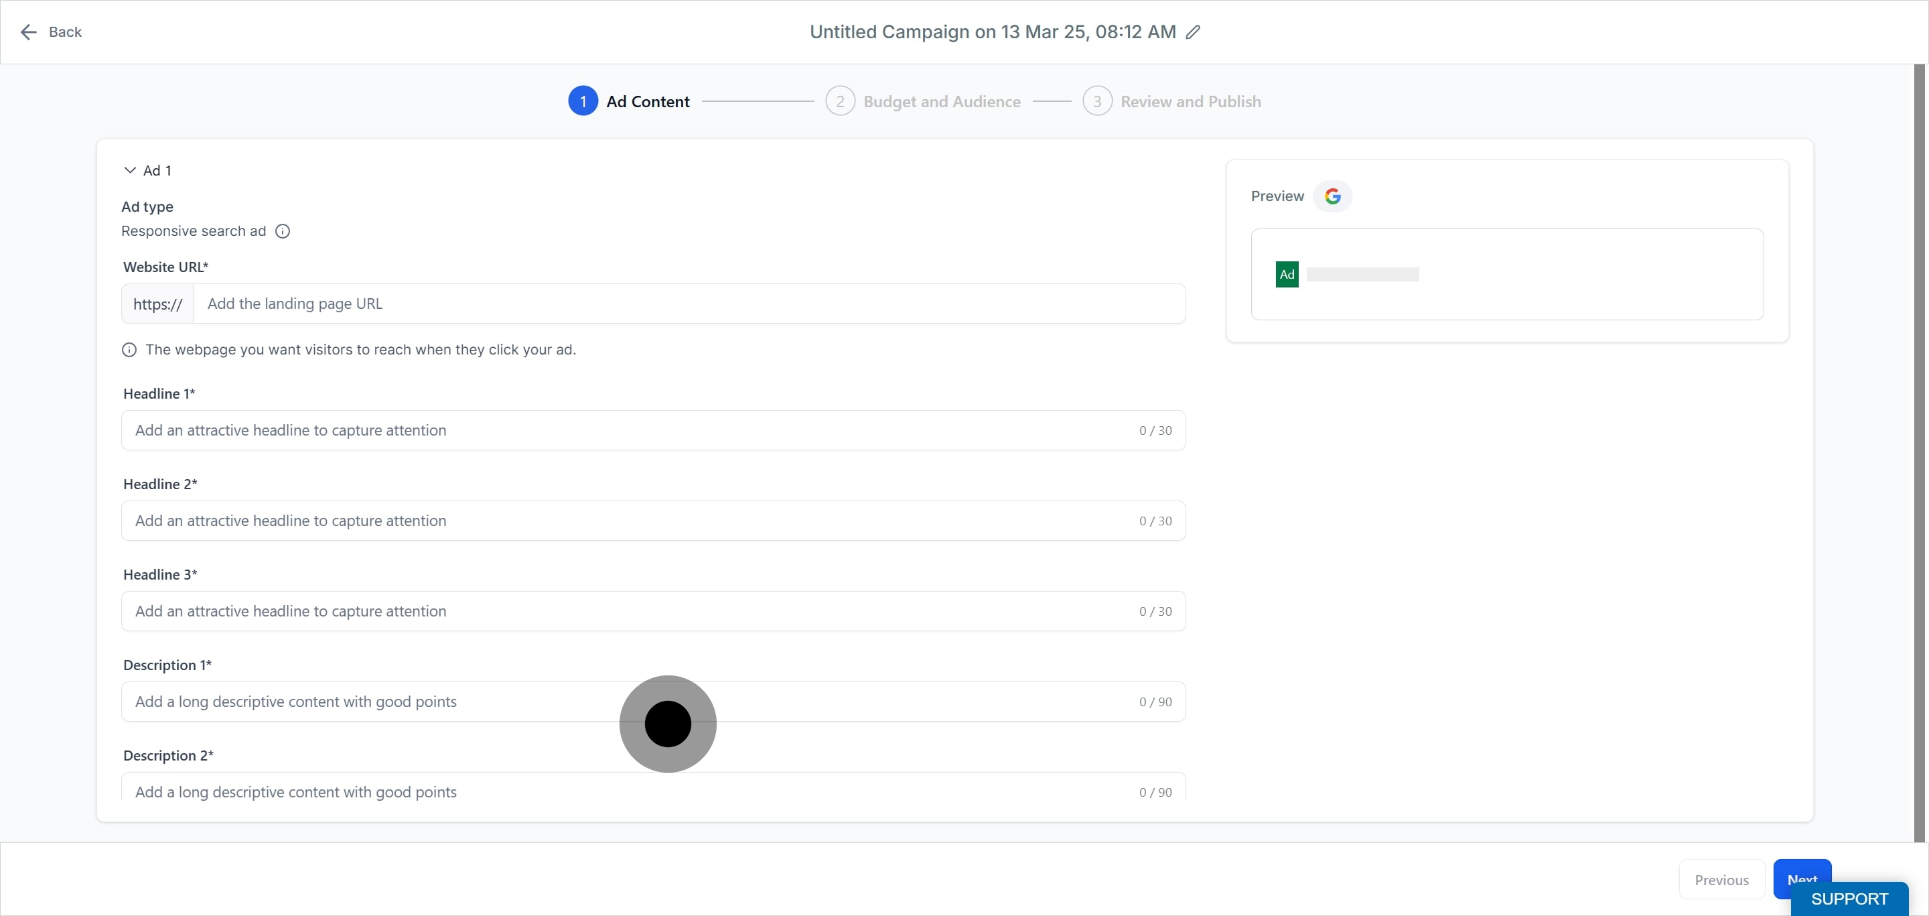Focus the Description 2 input field

tap(653, 787)
